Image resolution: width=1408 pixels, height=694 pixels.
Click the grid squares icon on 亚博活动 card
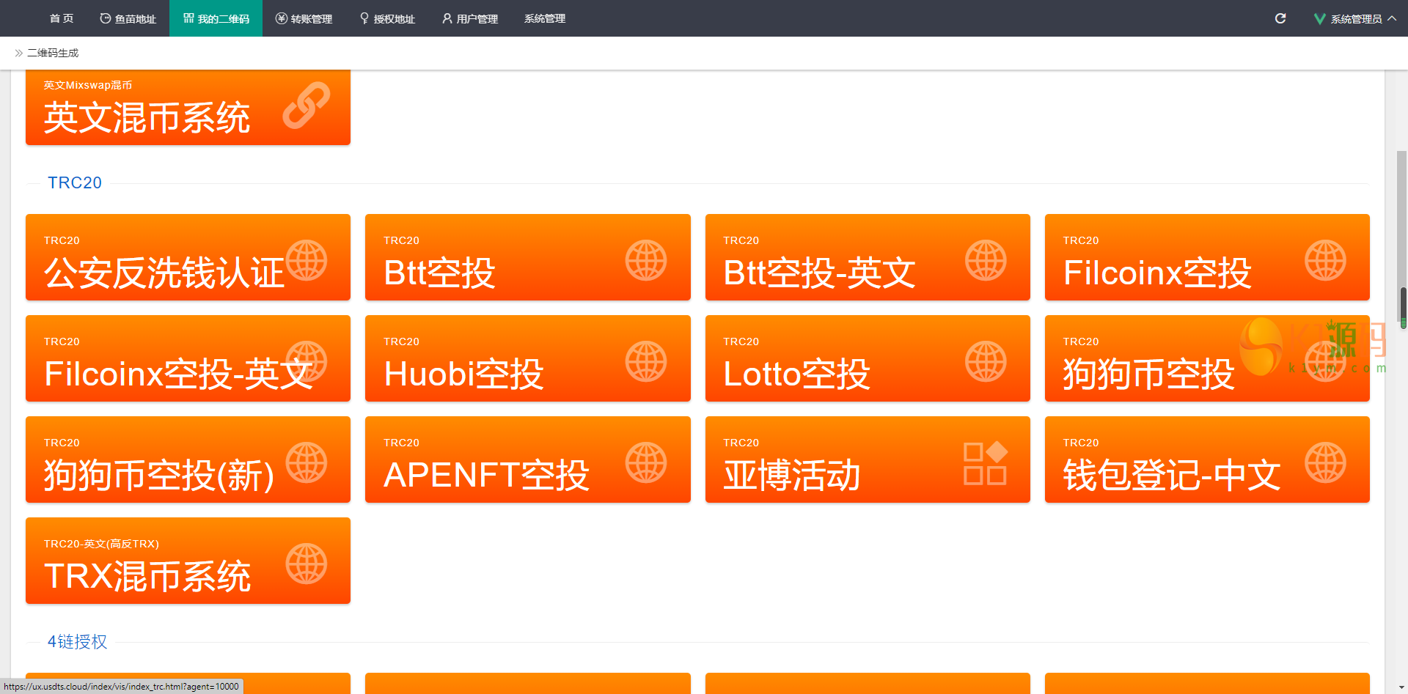pos(985,463)
